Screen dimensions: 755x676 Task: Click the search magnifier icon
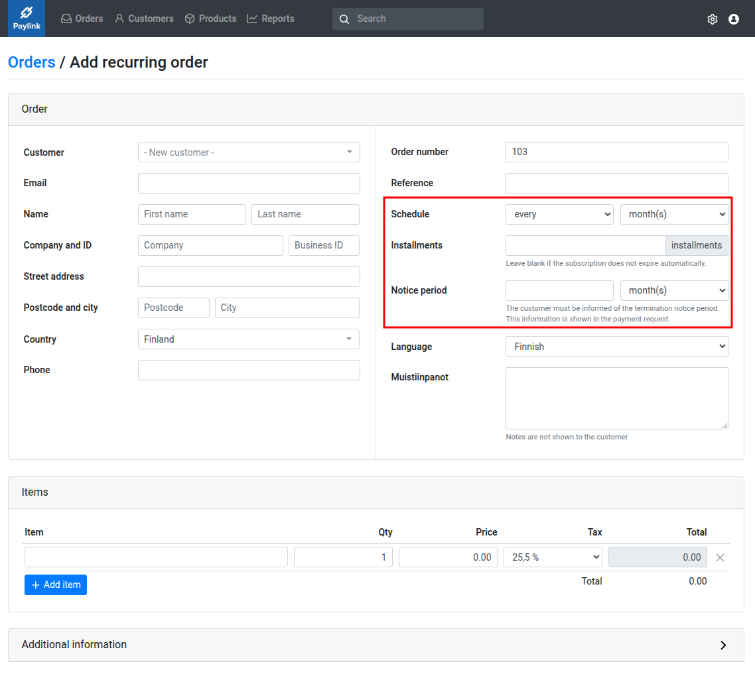tap(344, 19)
